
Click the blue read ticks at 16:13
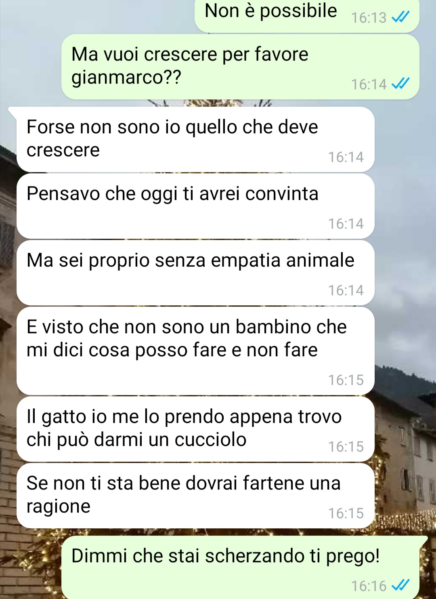(x=401, y=17)
